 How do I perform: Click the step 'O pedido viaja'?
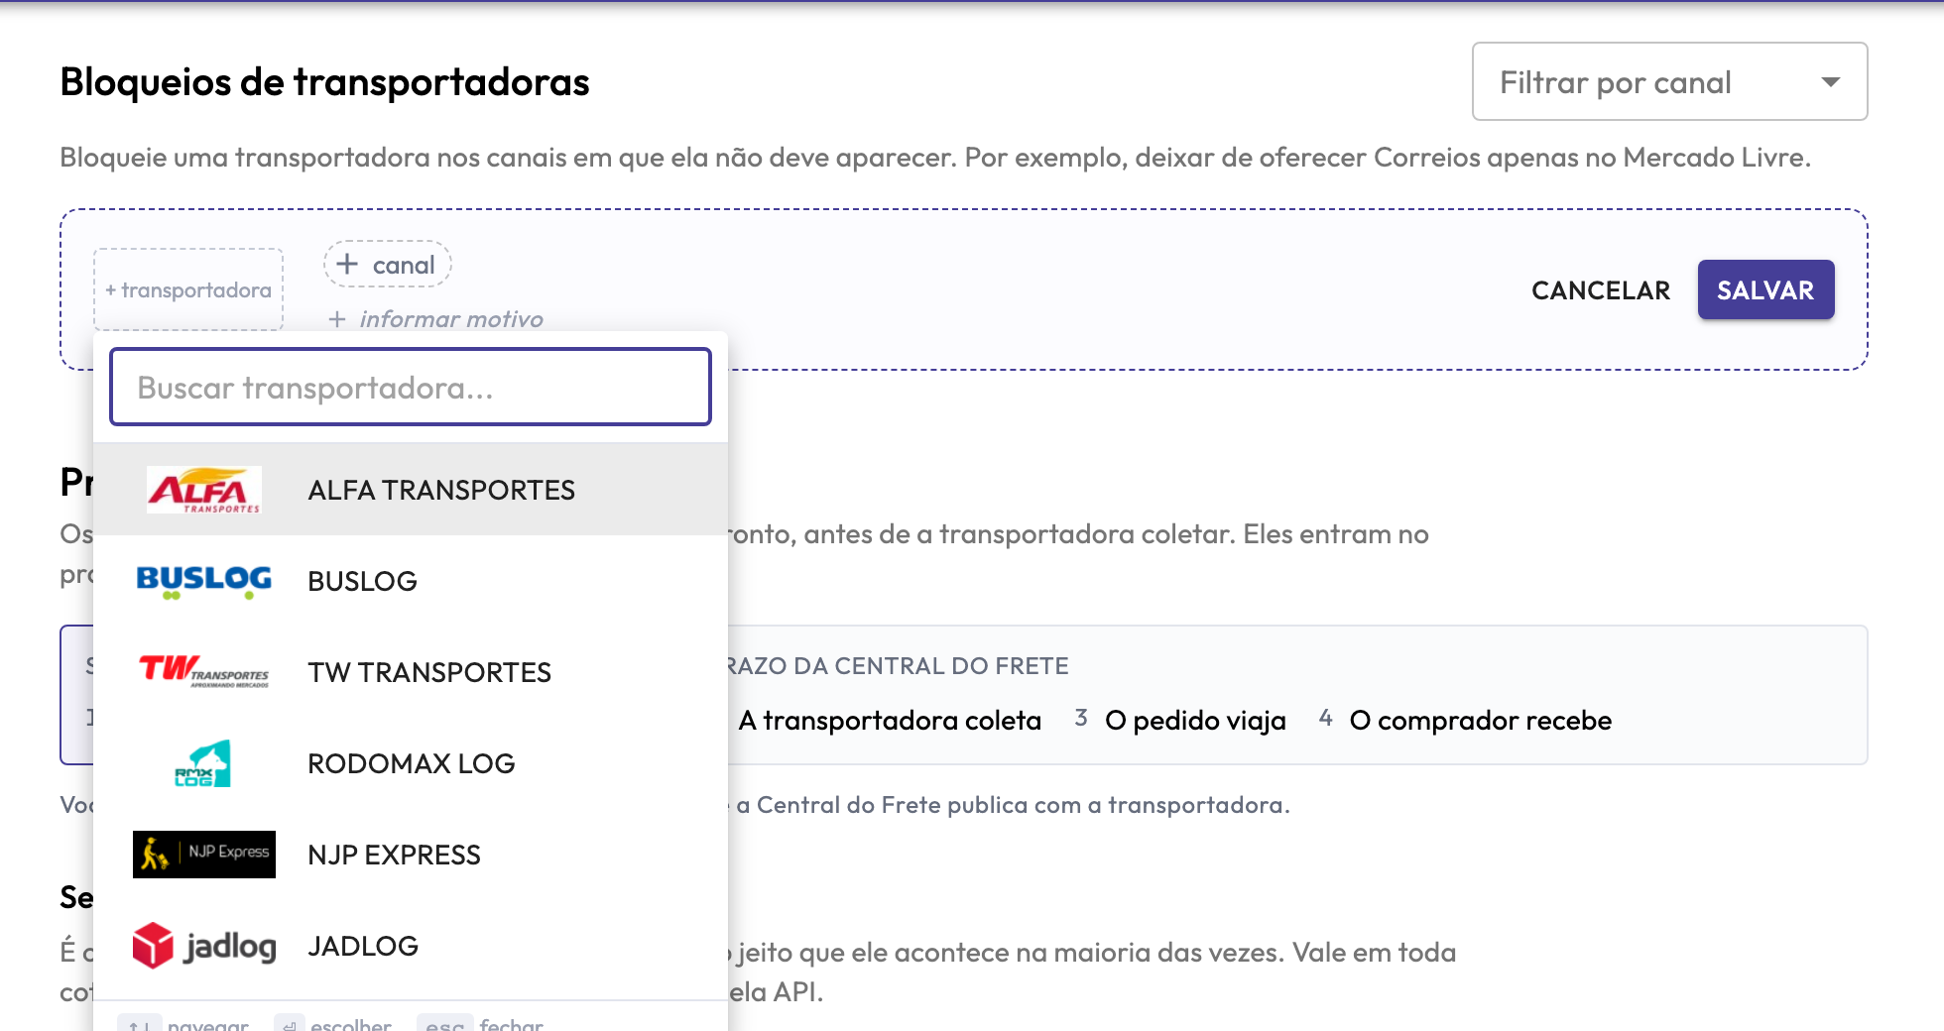pyautogui.click(x=1195, y=720)
